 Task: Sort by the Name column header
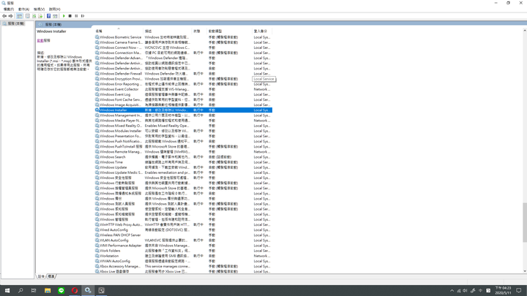(119, 31)
